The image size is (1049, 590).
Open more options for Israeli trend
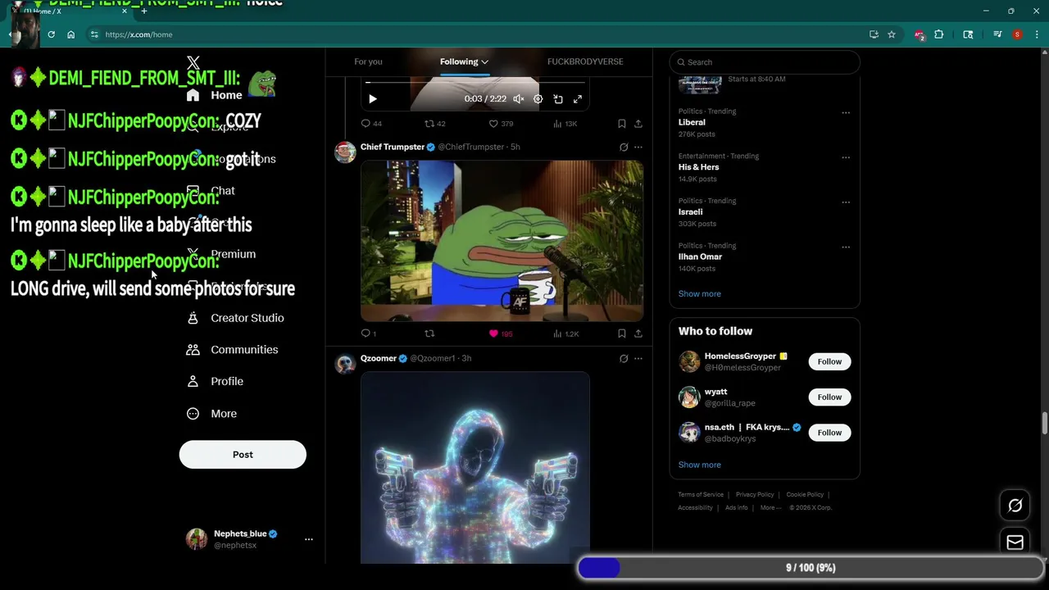click(x=846, y=202)
